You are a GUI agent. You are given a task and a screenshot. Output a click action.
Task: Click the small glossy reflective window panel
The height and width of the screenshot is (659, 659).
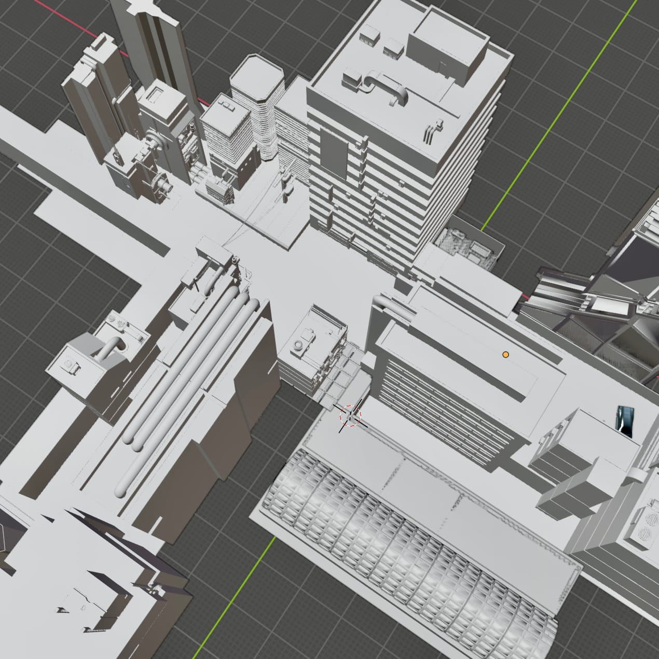coord(626,418)
